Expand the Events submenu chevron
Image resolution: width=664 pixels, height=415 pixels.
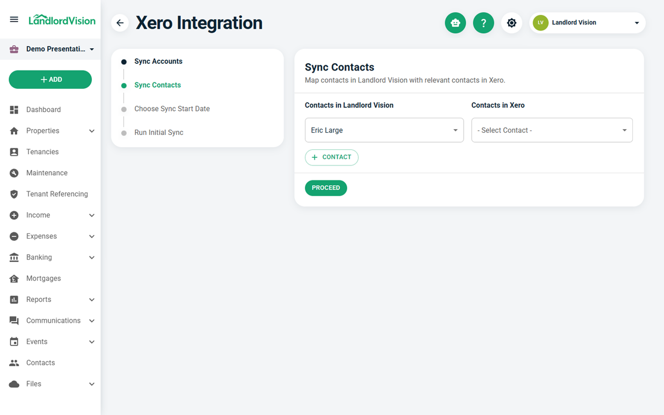(92, 342)
